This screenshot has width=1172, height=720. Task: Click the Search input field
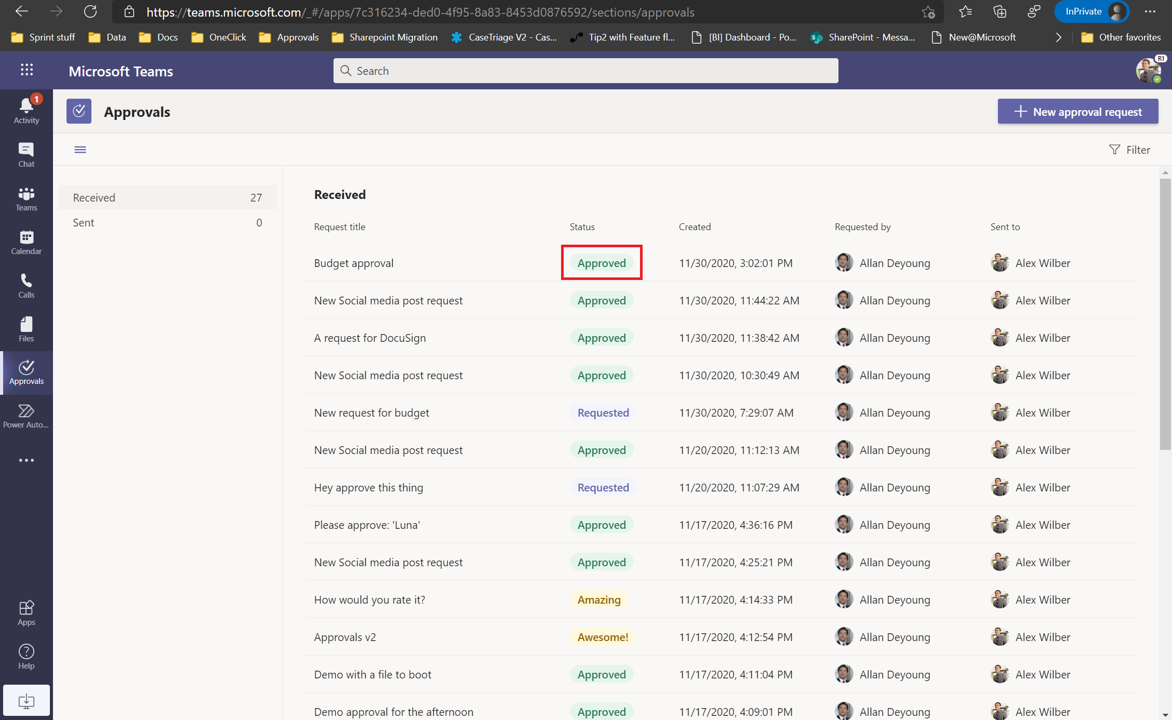point(586,70)
